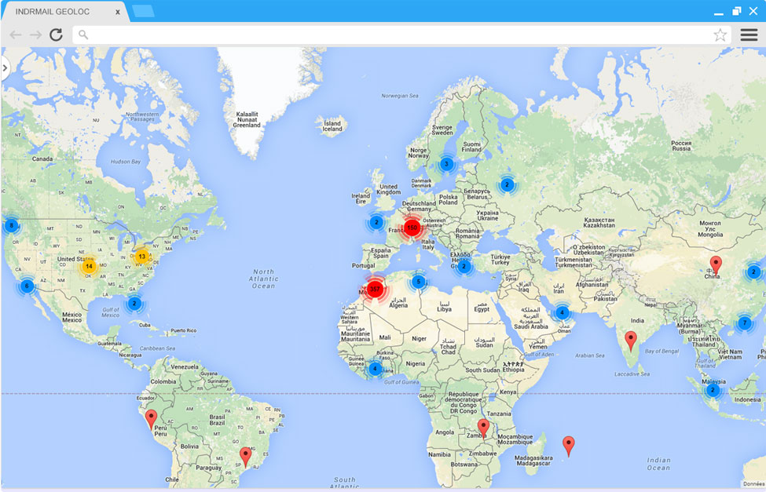Screen dimensions: 766x492
Task: Expand the side panel chevron on the map
Action: [5, 67]
